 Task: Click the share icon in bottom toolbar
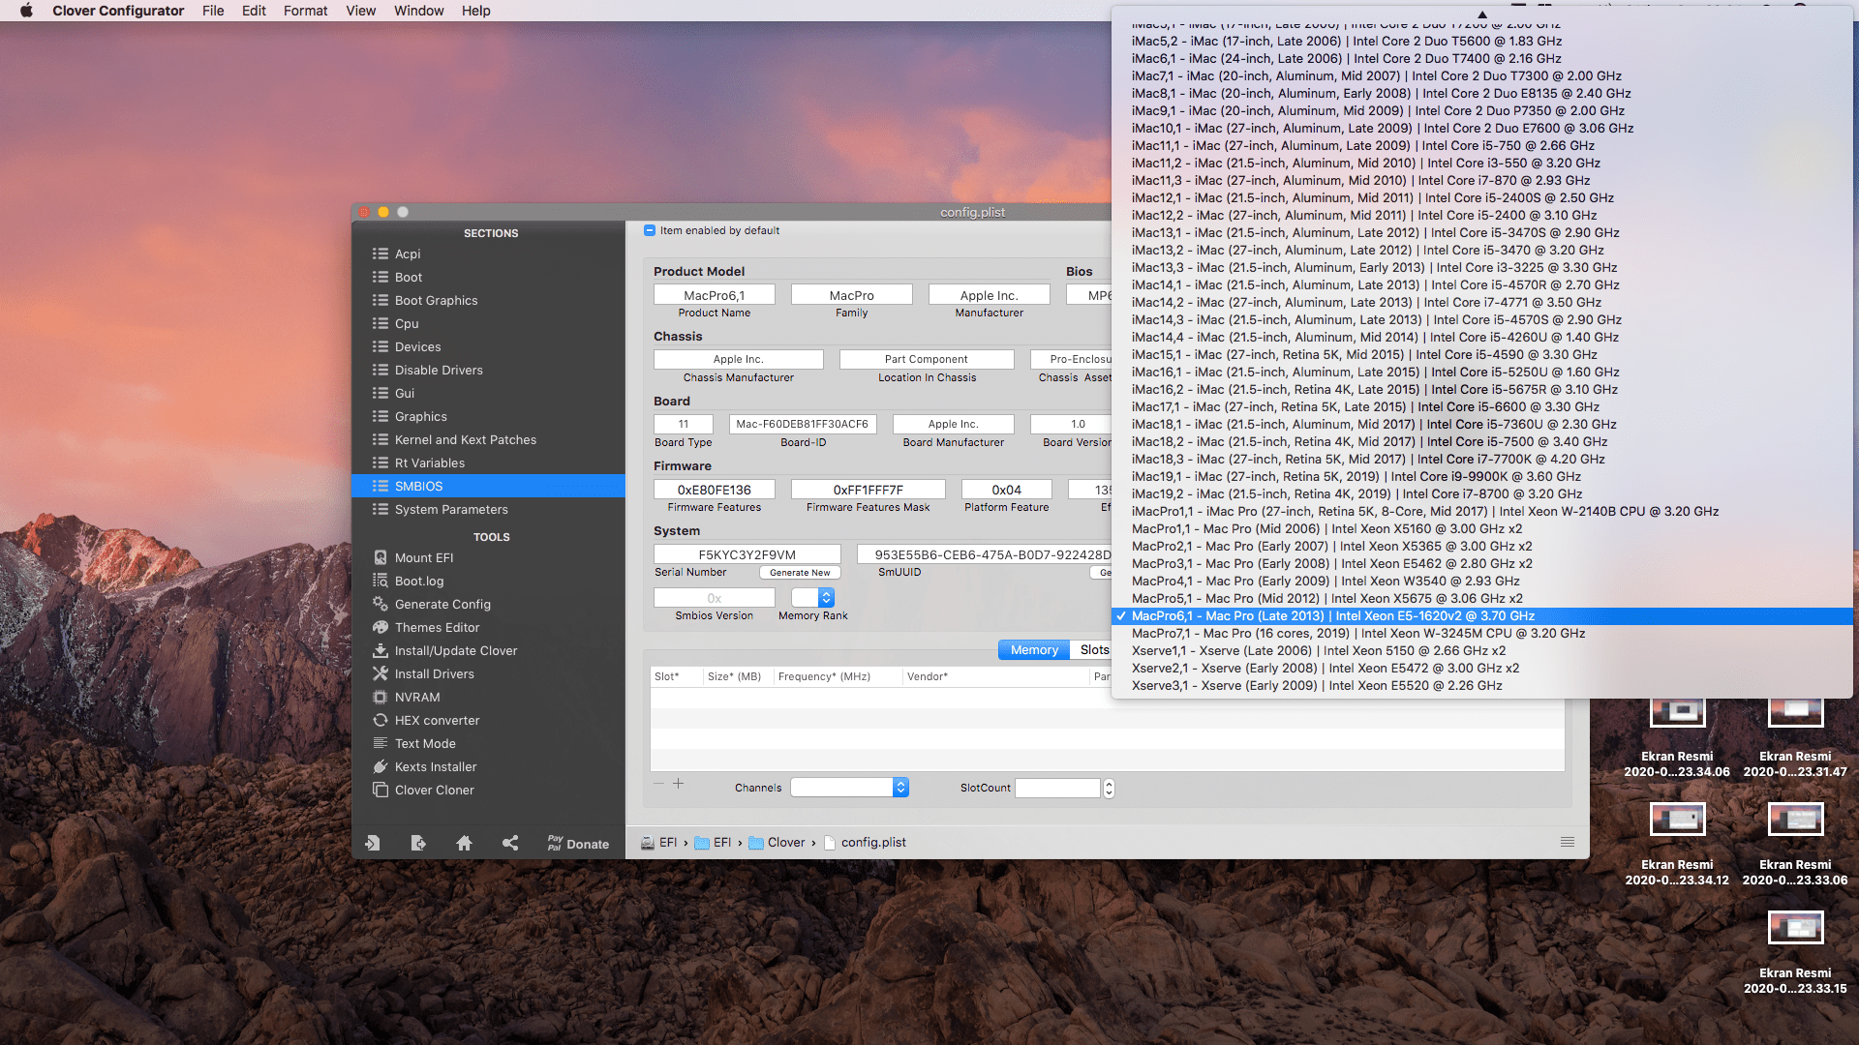[x=510, y=843]
